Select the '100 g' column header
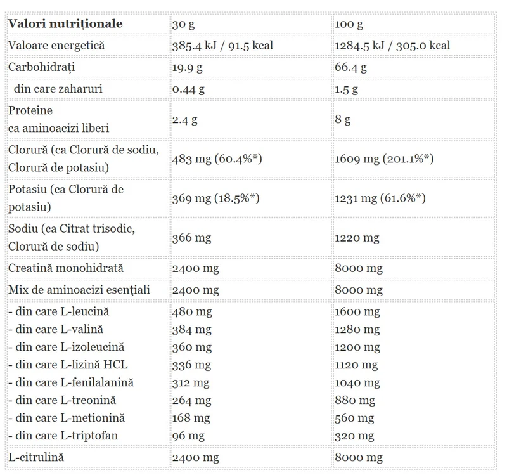Viewport: 507px width, 475px height. coord(349,24)
